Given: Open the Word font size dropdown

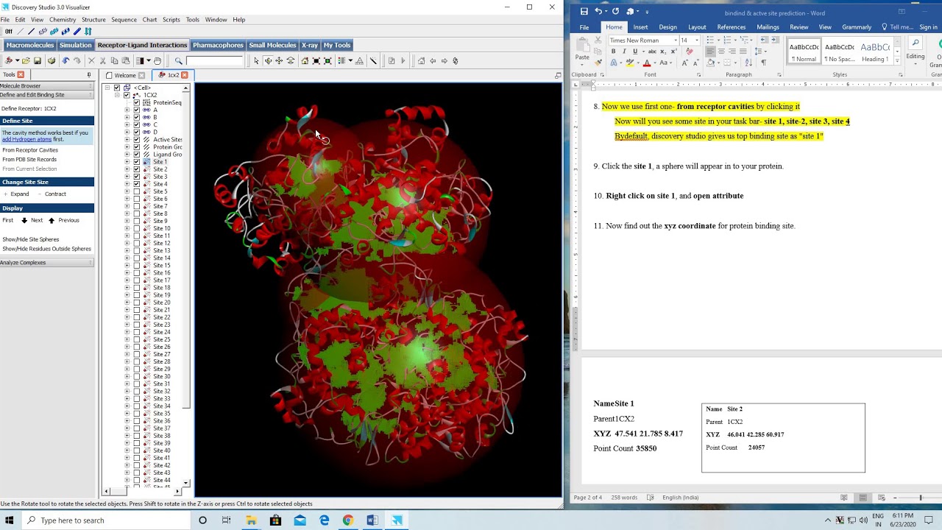Looking at the screenshot, I should 697,40.
